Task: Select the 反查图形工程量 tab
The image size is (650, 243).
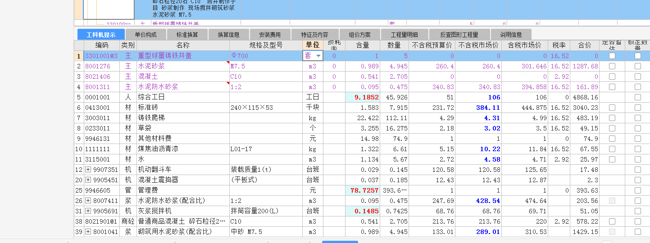Action: point(459,35)
